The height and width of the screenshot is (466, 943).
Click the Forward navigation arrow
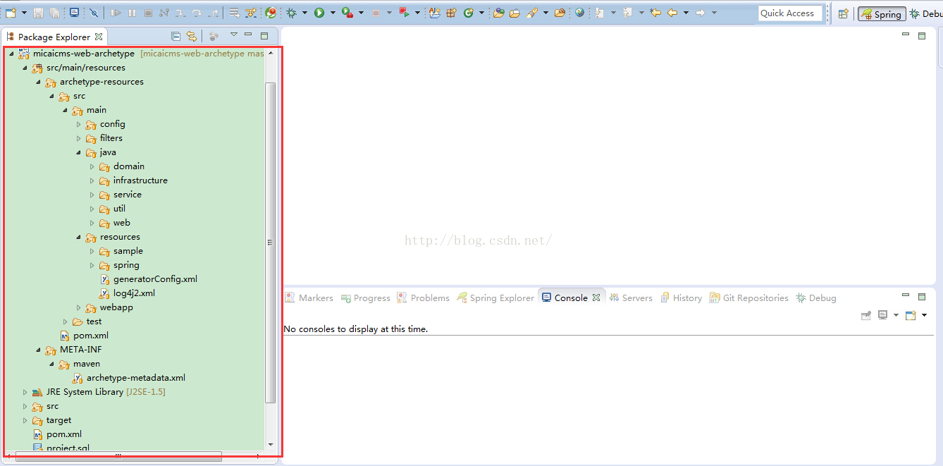tap(701, 13)
